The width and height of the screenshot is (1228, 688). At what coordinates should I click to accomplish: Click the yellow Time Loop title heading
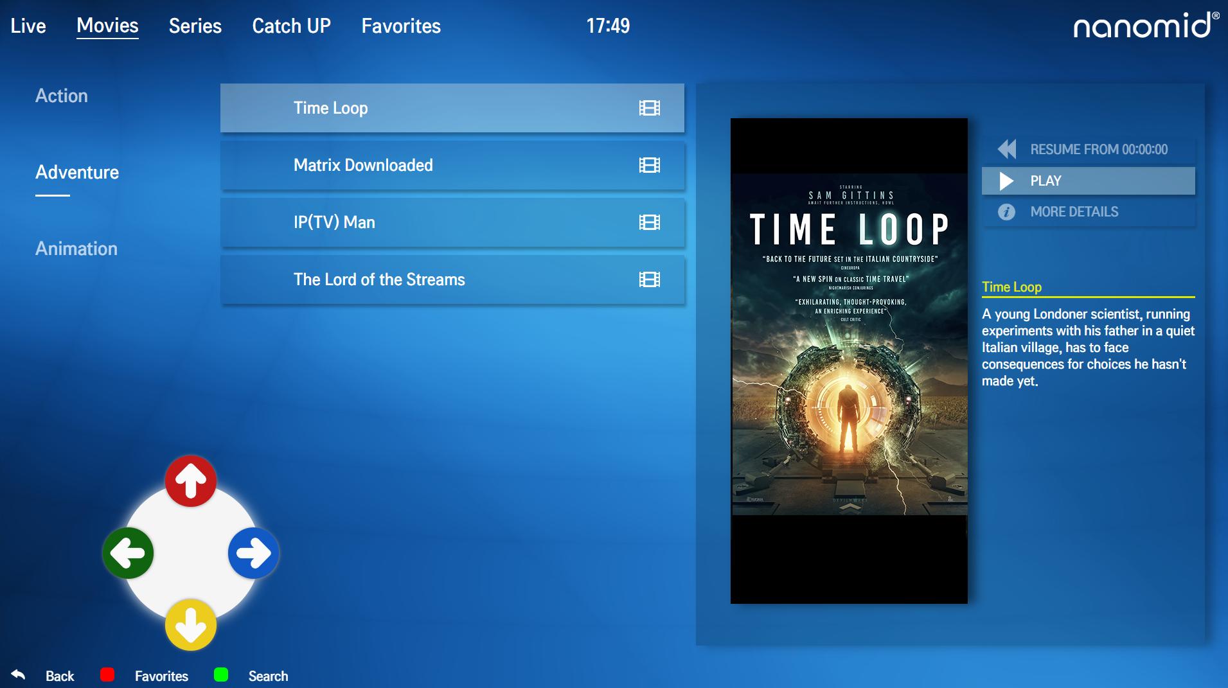point(1011,287)
